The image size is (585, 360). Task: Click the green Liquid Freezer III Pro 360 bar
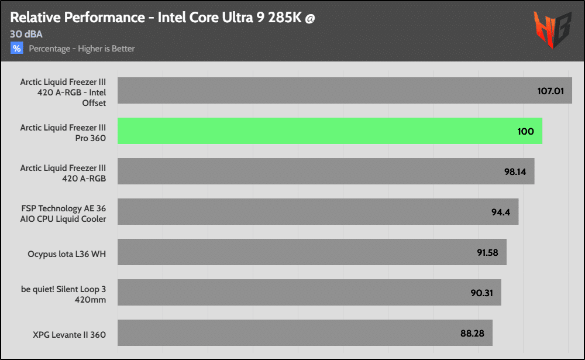(x=330, y=131)
